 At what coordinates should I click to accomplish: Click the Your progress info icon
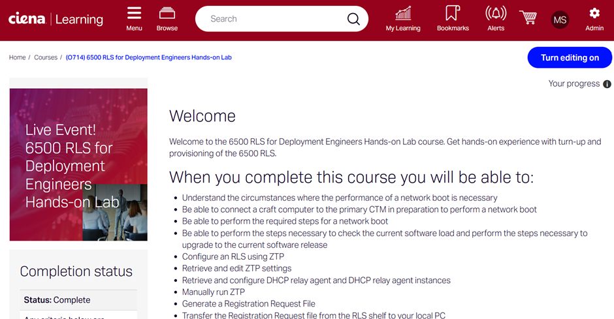(607, 84)
